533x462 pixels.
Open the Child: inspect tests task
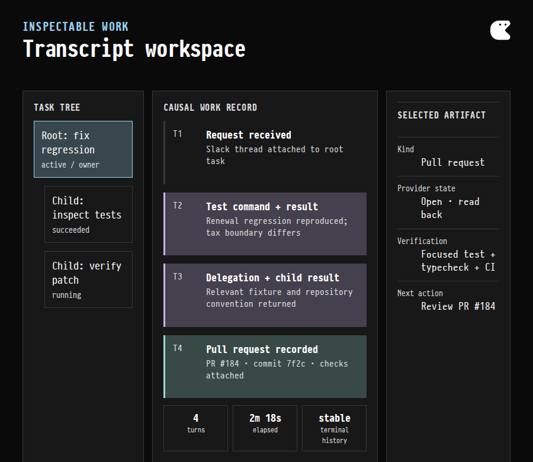pyautogui.click(x=88, y=214)
